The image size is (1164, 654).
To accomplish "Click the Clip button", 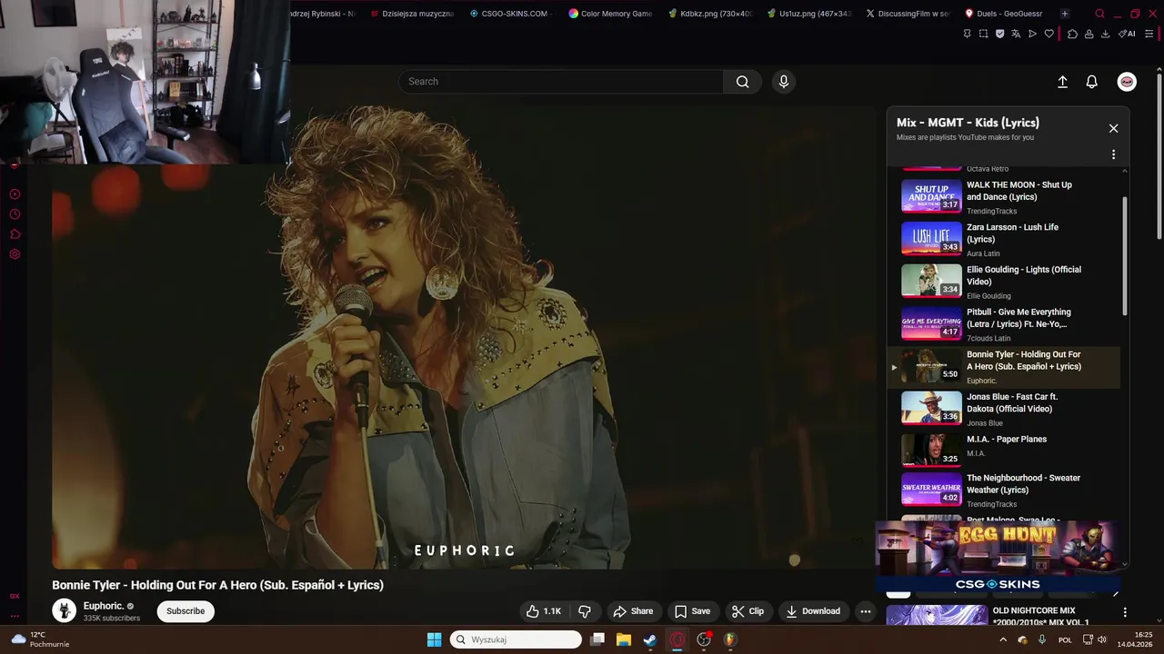I will [x=748, y=611].
